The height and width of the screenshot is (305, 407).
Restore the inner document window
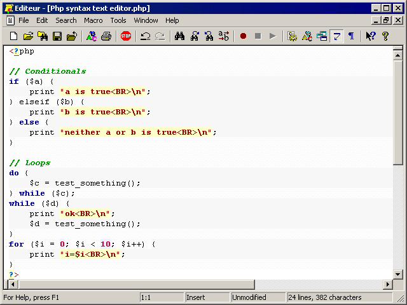(386, 20)
